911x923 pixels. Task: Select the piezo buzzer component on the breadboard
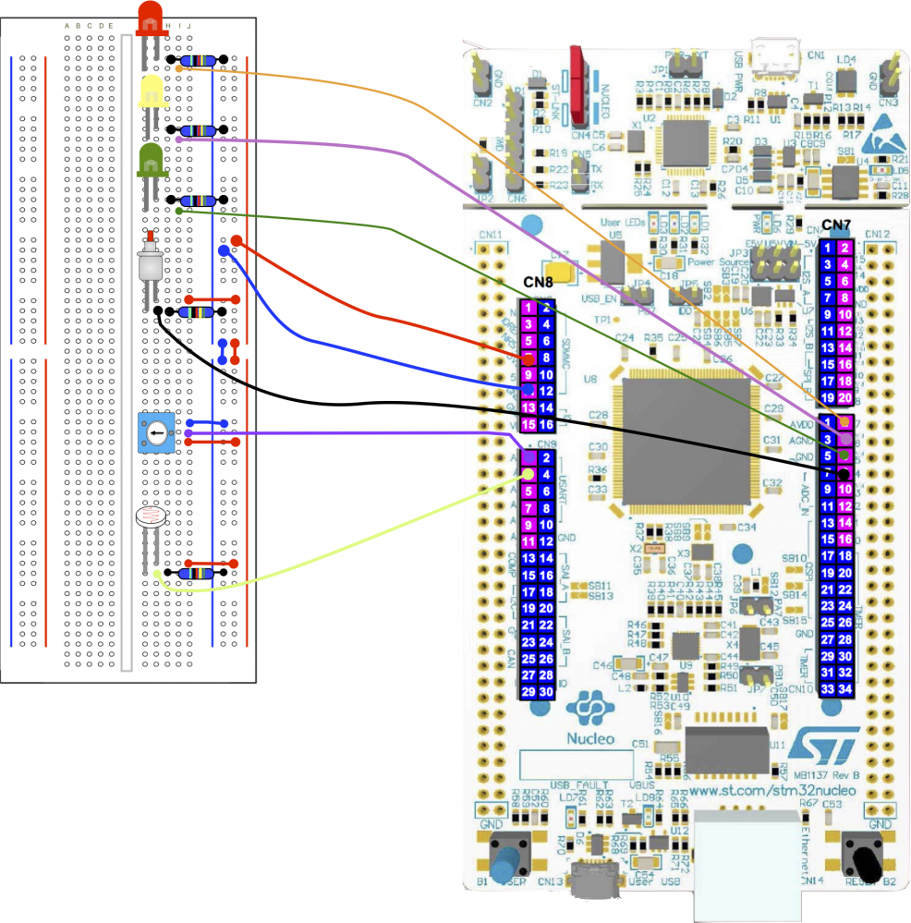coord(150,268)
